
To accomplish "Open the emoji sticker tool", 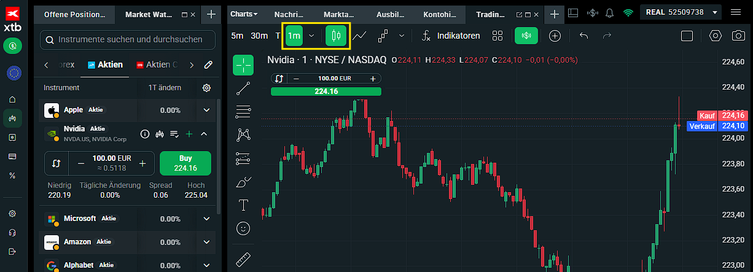I will (x=243, y=228).
